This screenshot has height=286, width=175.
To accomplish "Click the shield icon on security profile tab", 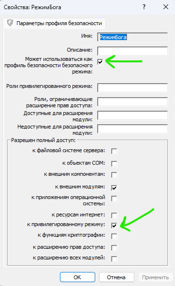I will point(10,23).
